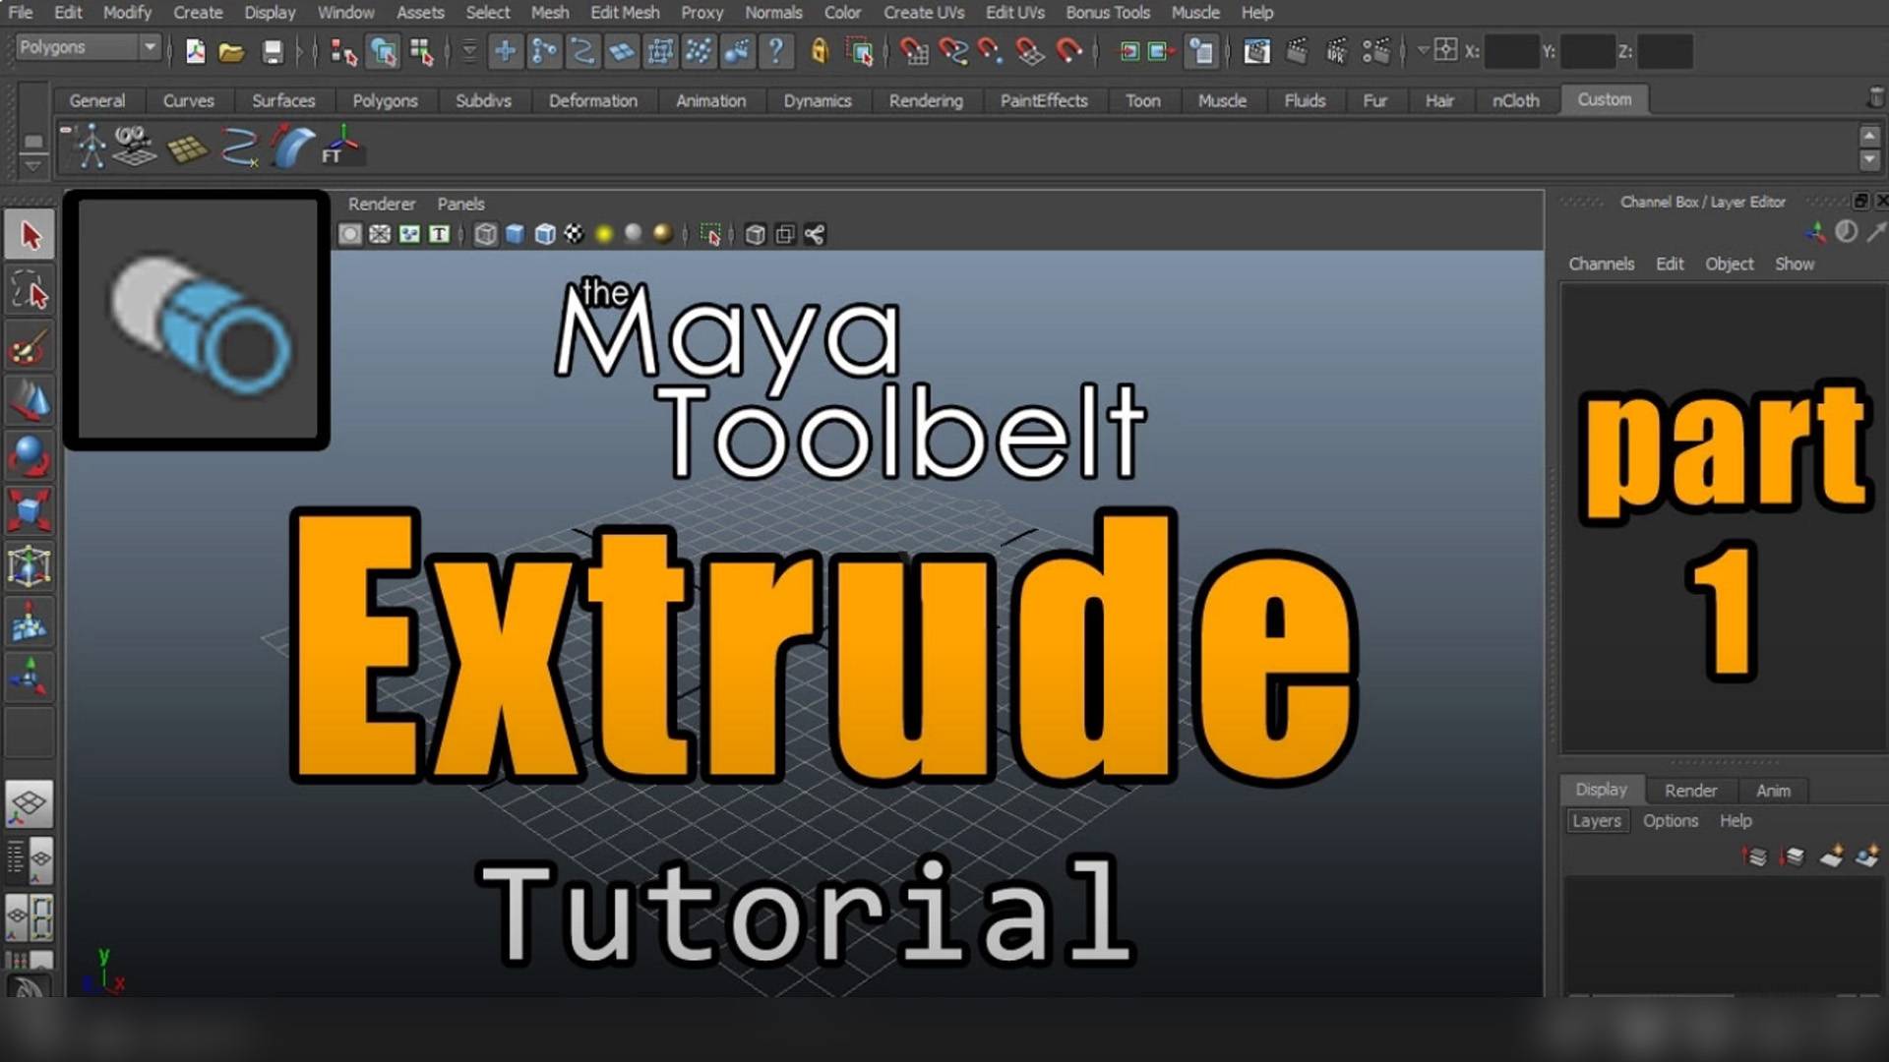
Task: Click the polygon plane shelf icon
Action: pos(187,148)
